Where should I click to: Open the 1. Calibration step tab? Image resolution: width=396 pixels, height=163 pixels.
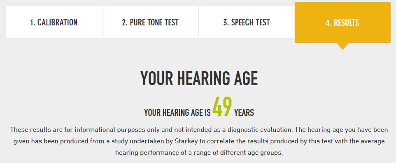coord(54,22)
